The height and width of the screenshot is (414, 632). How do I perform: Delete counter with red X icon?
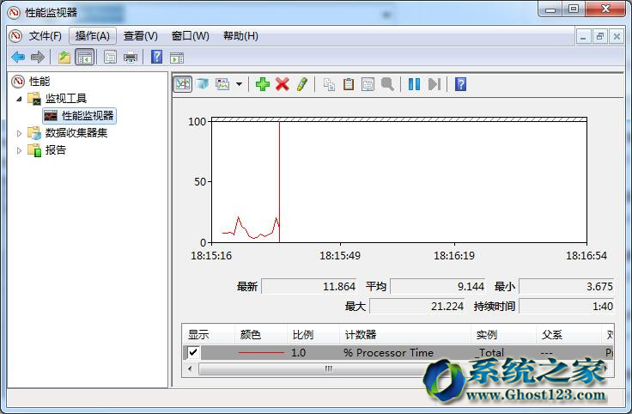click(x=283, y=84)
